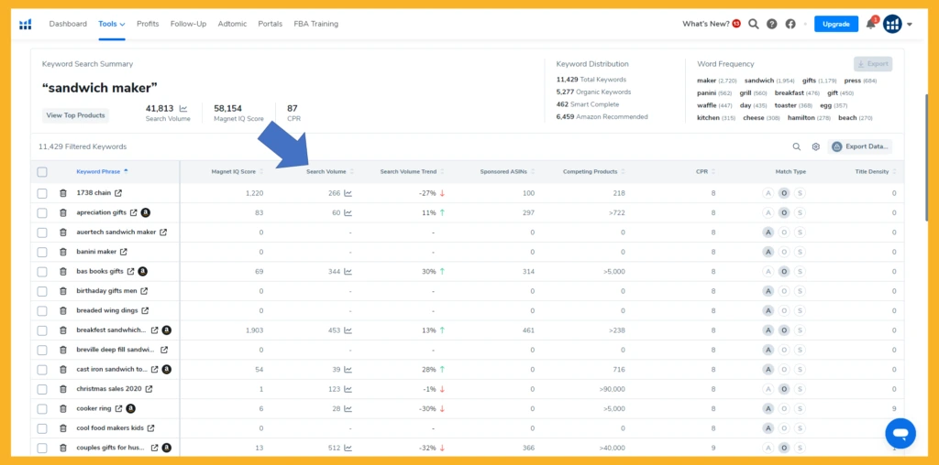Sort by the Search Volume column header

[x=326, y=171]
